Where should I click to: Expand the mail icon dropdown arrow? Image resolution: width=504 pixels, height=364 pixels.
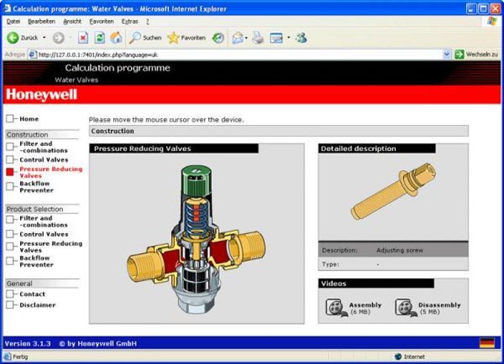[x=246, y=38]
